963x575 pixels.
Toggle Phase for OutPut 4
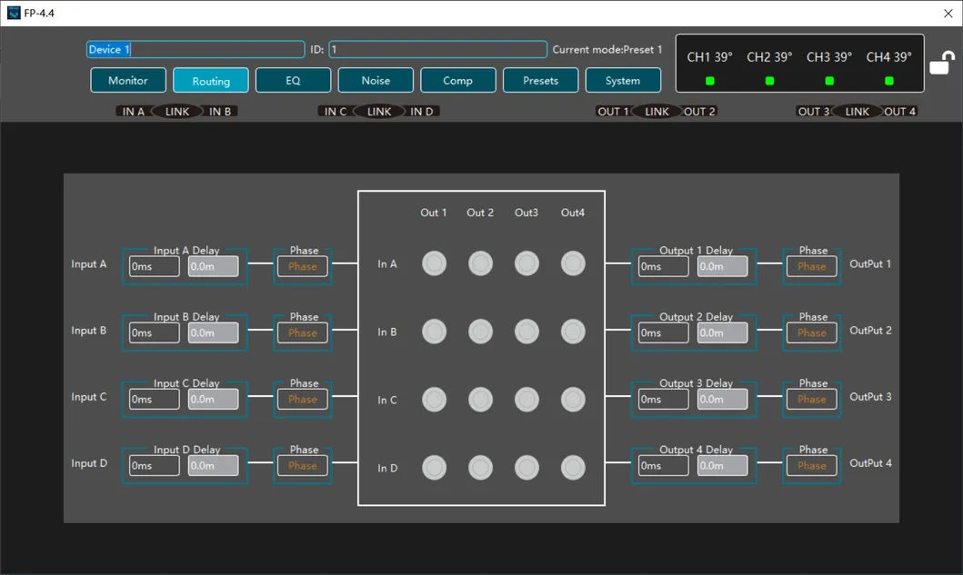pyautogui.click(x=811, y=465)
